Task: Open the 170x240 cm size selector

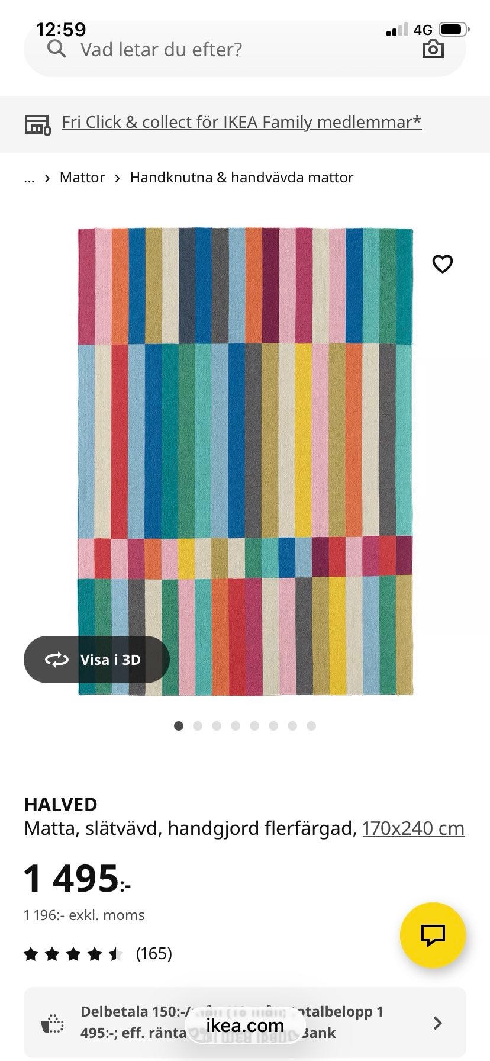Action: (x=413, y=828)
